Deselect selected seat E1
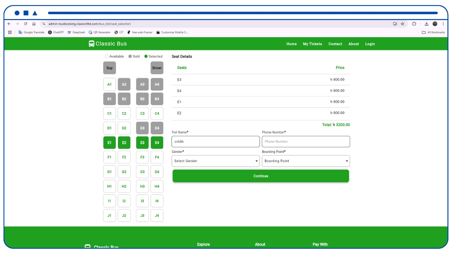452x254 pixels. click(x=109, y=143)
